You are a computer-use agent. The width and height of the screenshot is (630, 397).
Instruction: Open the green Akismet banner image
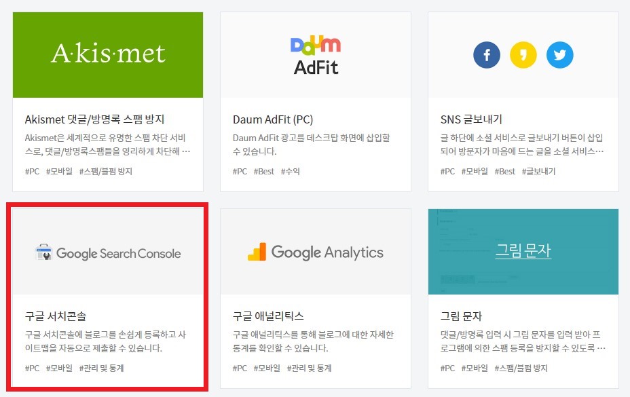pos(108,55)
